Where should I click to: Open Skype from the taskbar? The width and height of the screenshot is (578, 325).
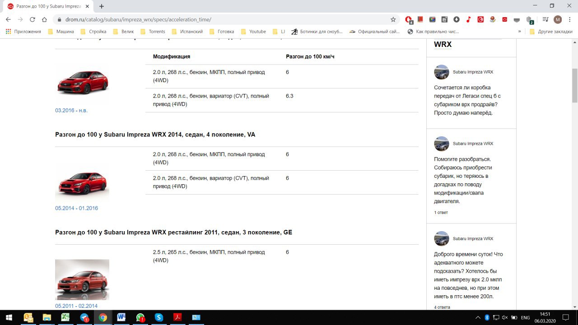(158, 317)
